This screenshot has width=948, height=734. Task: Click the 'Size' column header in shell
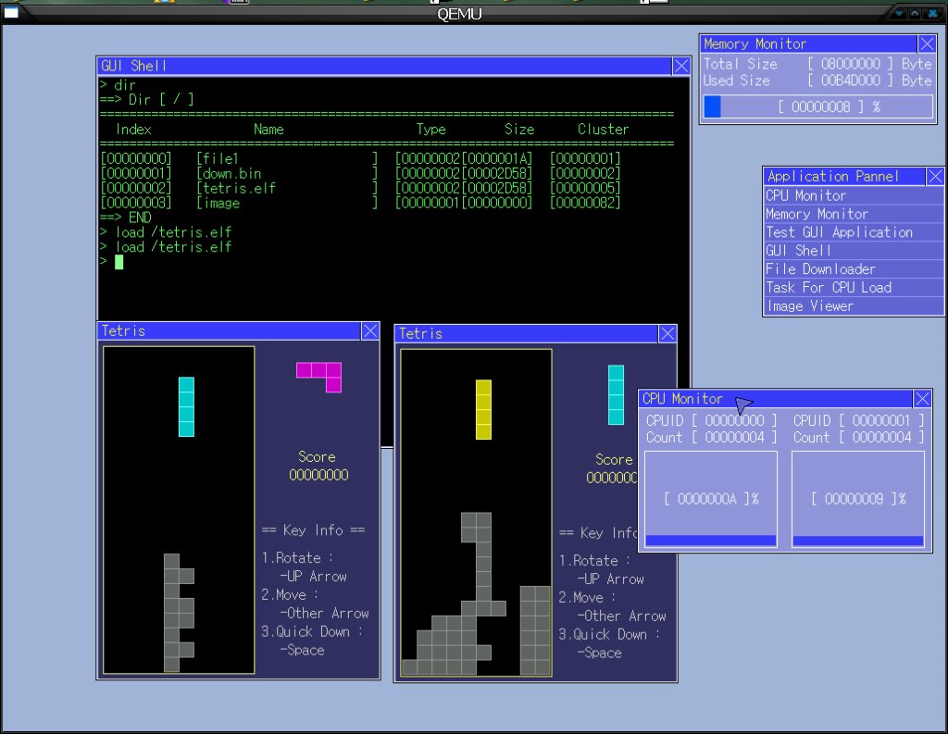point(519,129)
